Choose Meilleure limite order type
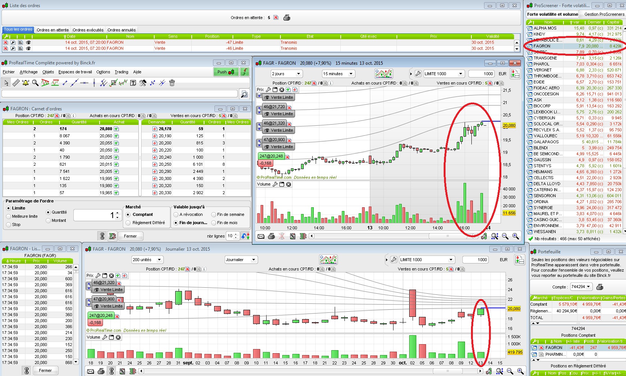 (9, 216)
